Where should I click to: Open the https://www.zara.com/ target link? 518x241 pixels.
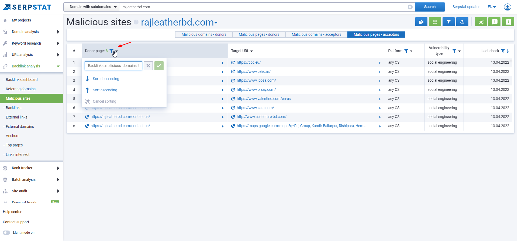255,108
